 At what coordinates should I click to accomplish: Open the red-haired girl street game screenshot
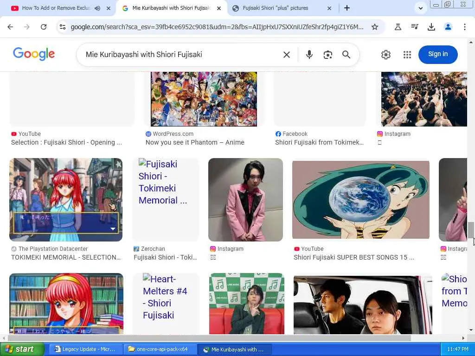coord(66,199)
